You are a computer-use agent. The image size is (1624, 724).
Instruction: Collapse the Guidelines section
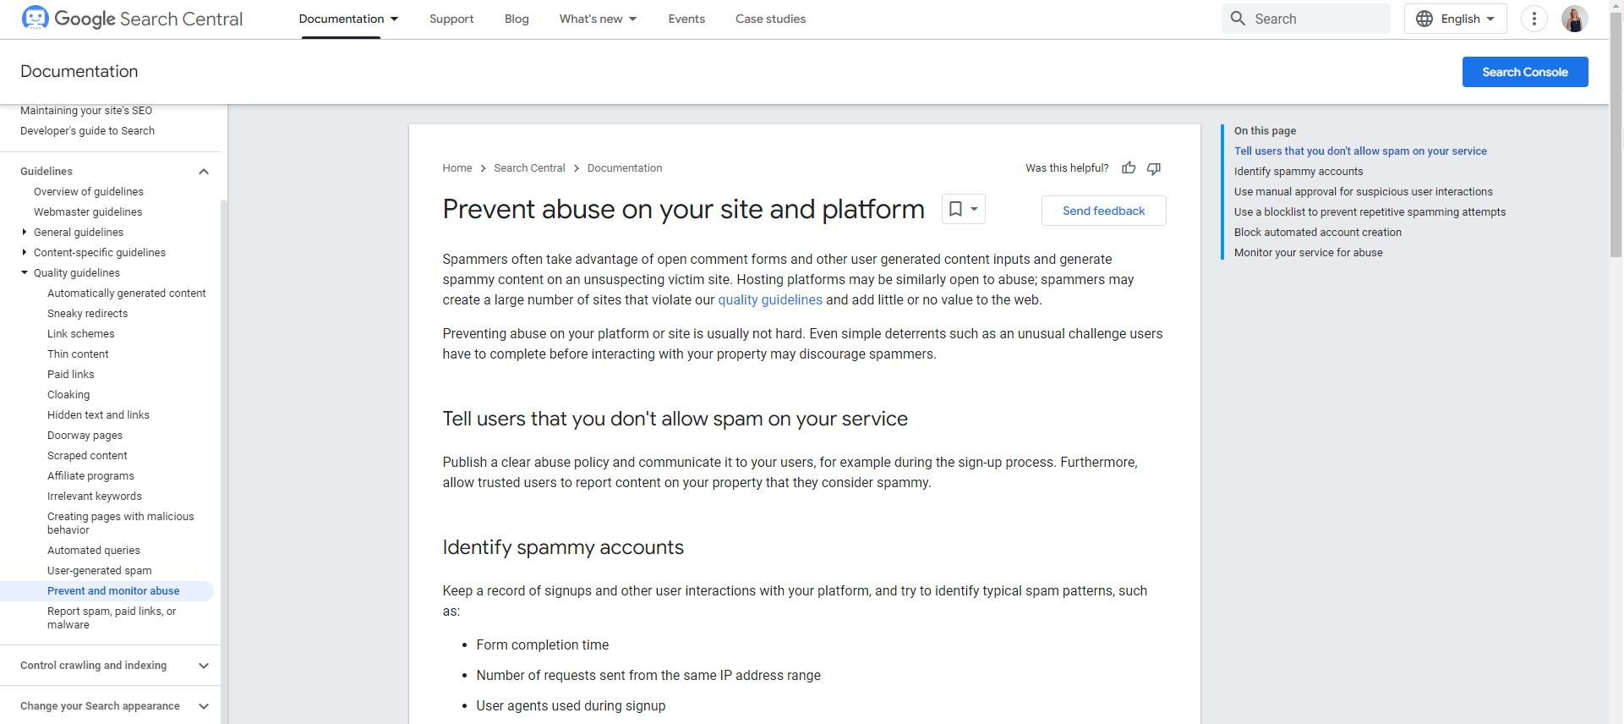coord(204,172)
